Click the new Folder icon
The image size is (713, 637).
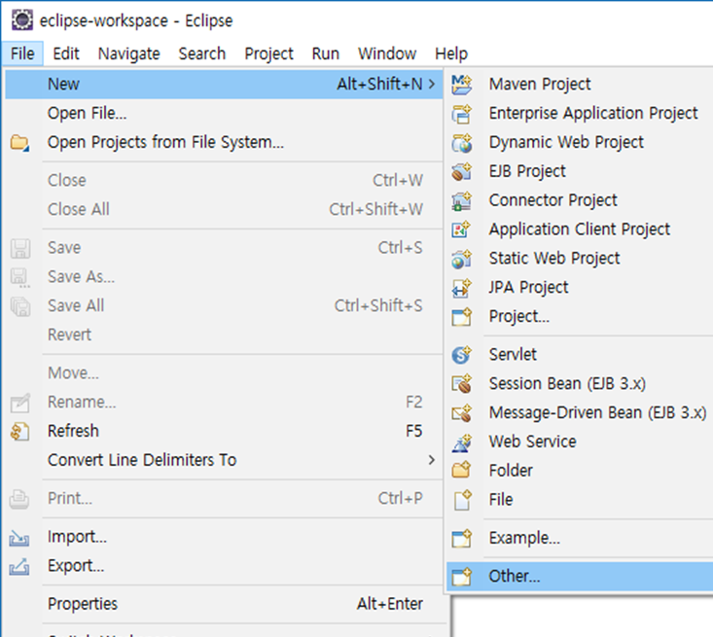[x=461, y=471]
